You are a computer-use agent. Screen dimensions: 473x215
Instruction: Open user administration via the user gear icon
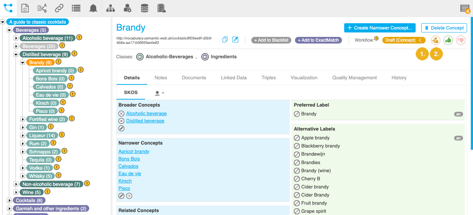coord(127,7)
